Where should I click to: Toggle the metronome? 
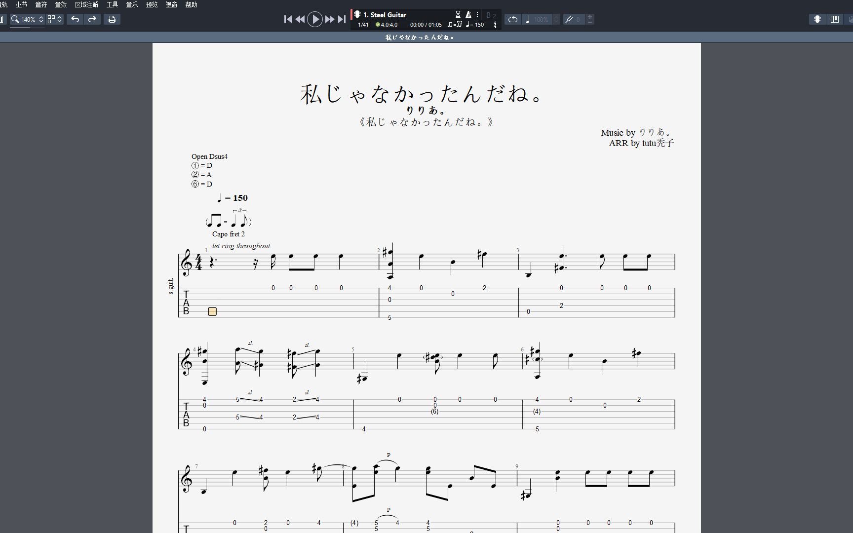click(x=468, y=15)
